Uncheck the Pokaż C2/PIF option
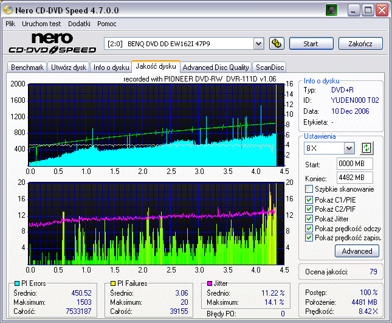Viewport: 392px width, 323px height. [x=309, y=209]
